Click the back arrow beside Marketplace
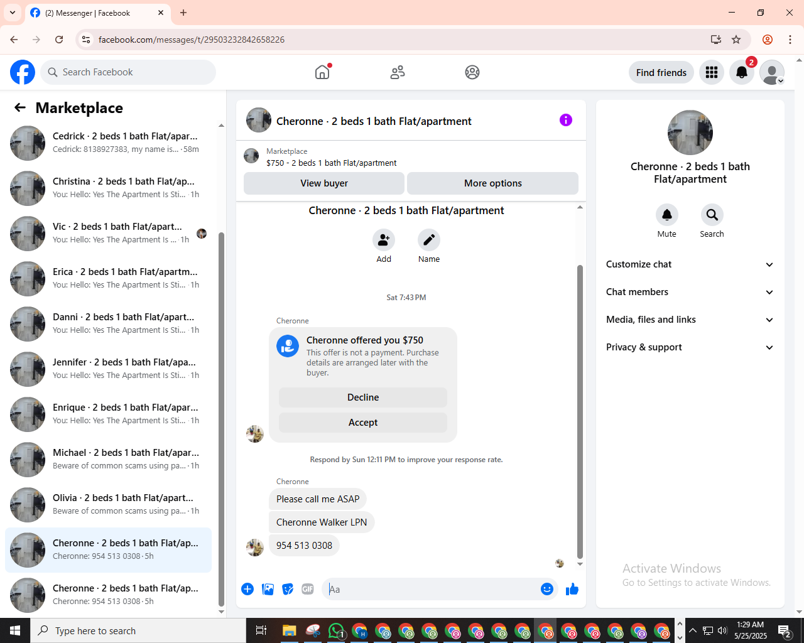The image size is (804, 643). click(x=20, y=107)
